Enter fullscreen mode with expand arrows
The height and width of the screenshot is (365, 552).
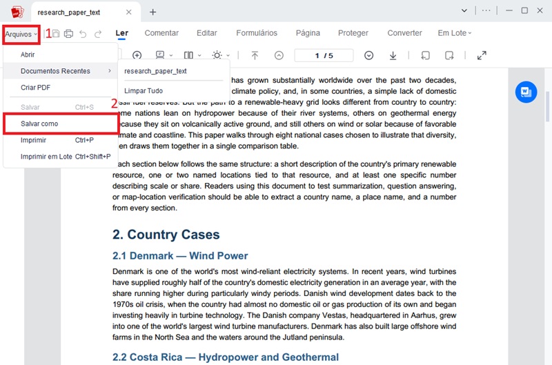[x=482, y=55]
